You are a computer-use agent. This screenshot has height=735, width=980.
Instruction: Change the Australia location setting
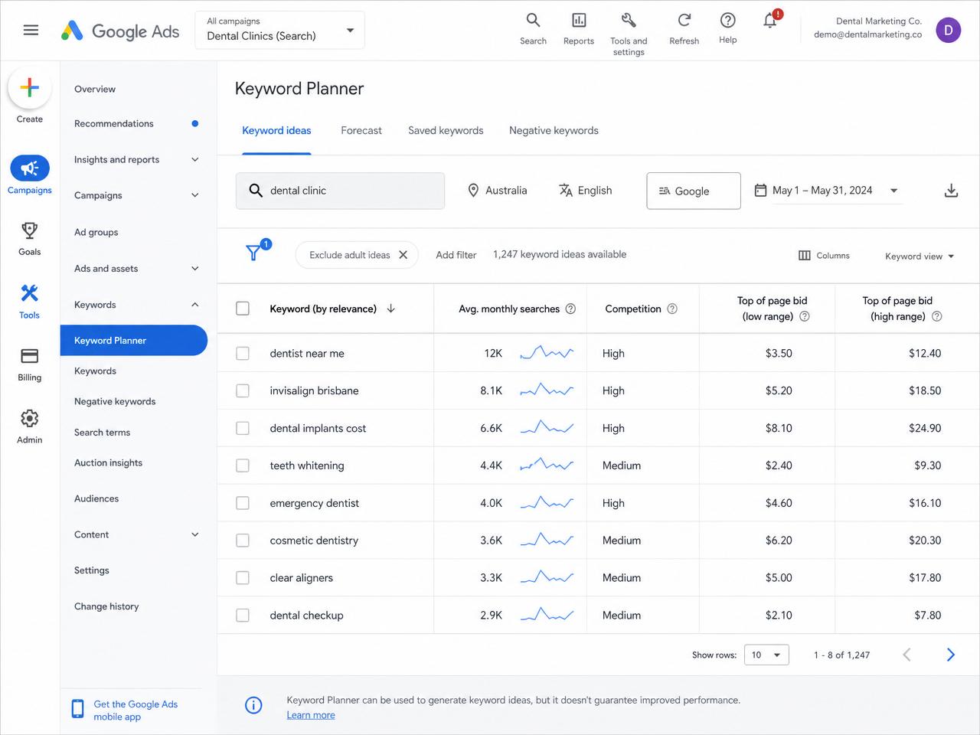(498, 191)
